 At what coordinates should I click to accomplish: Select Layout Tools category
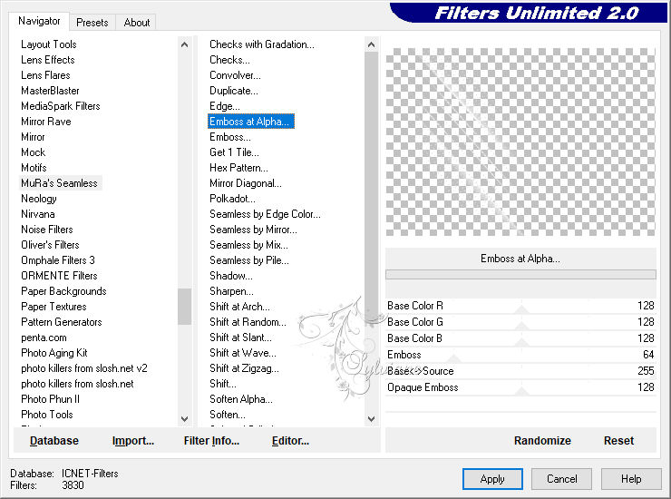coord(49,44)
